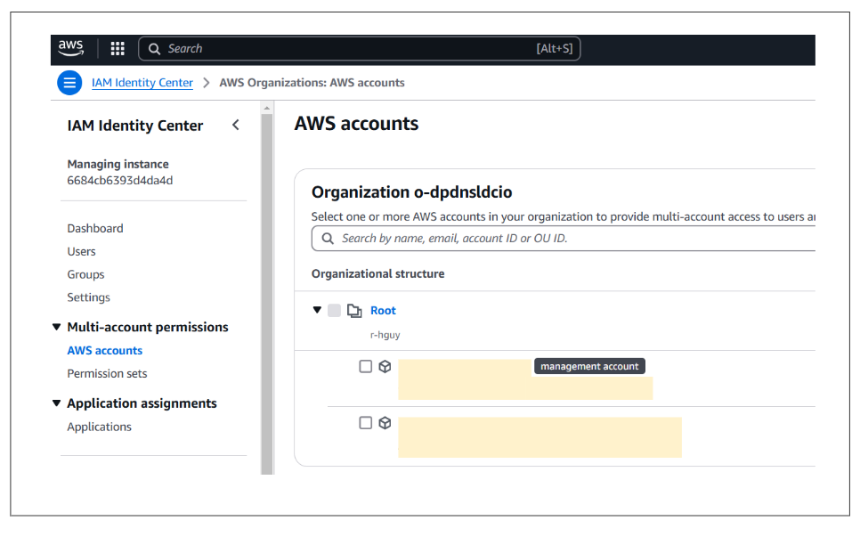Click the management account box icon

[385, 365]
